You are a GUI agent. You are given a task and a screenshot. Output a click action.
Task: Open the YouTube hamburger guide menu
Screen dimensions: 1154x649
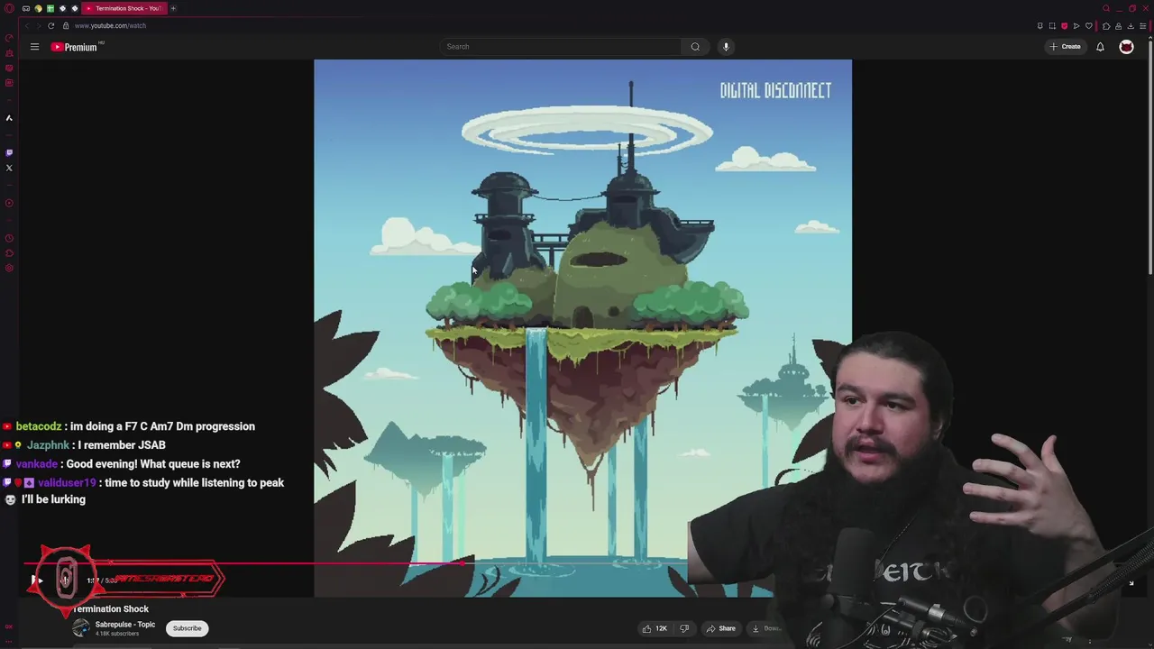click(34, 47)
